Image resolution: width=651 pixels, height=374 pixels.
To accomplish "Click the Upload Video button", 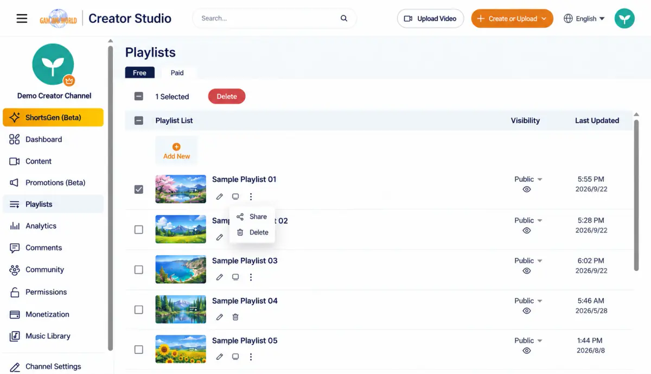I will pyautogui.click(x=431, y=18).
